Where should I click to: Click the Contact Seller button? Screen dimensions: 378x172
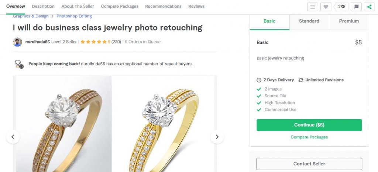[309, 164]
